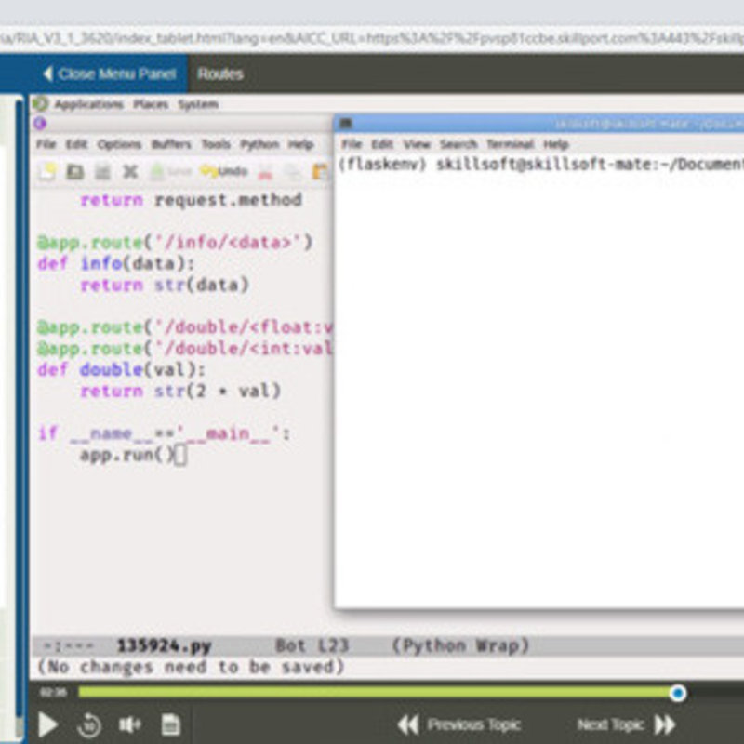Open the Applications menu

click(88, 104)
